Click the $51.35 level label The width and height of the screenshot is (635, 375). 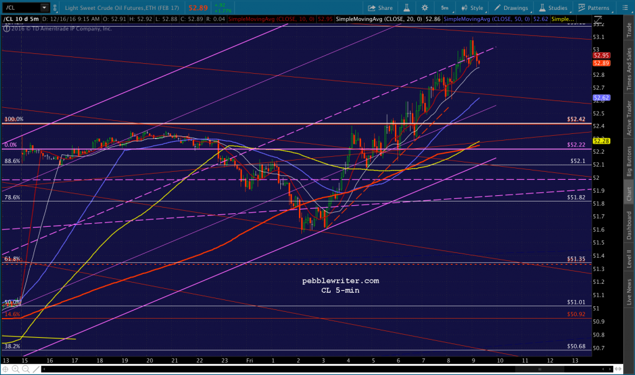click(x=576, y=258)
